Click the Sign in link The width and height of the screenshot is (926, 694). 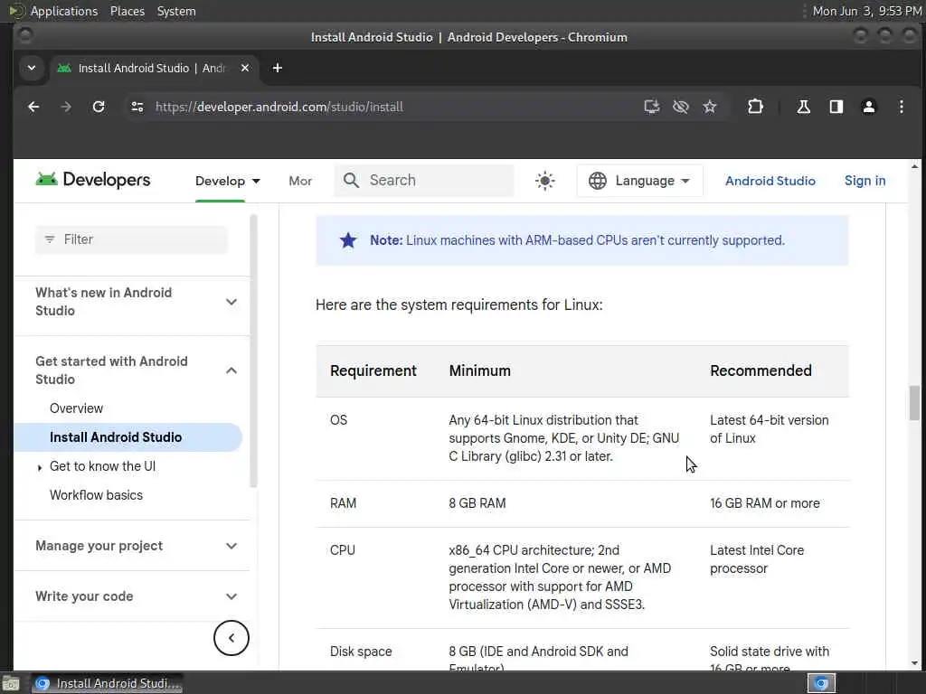(865, 181)
